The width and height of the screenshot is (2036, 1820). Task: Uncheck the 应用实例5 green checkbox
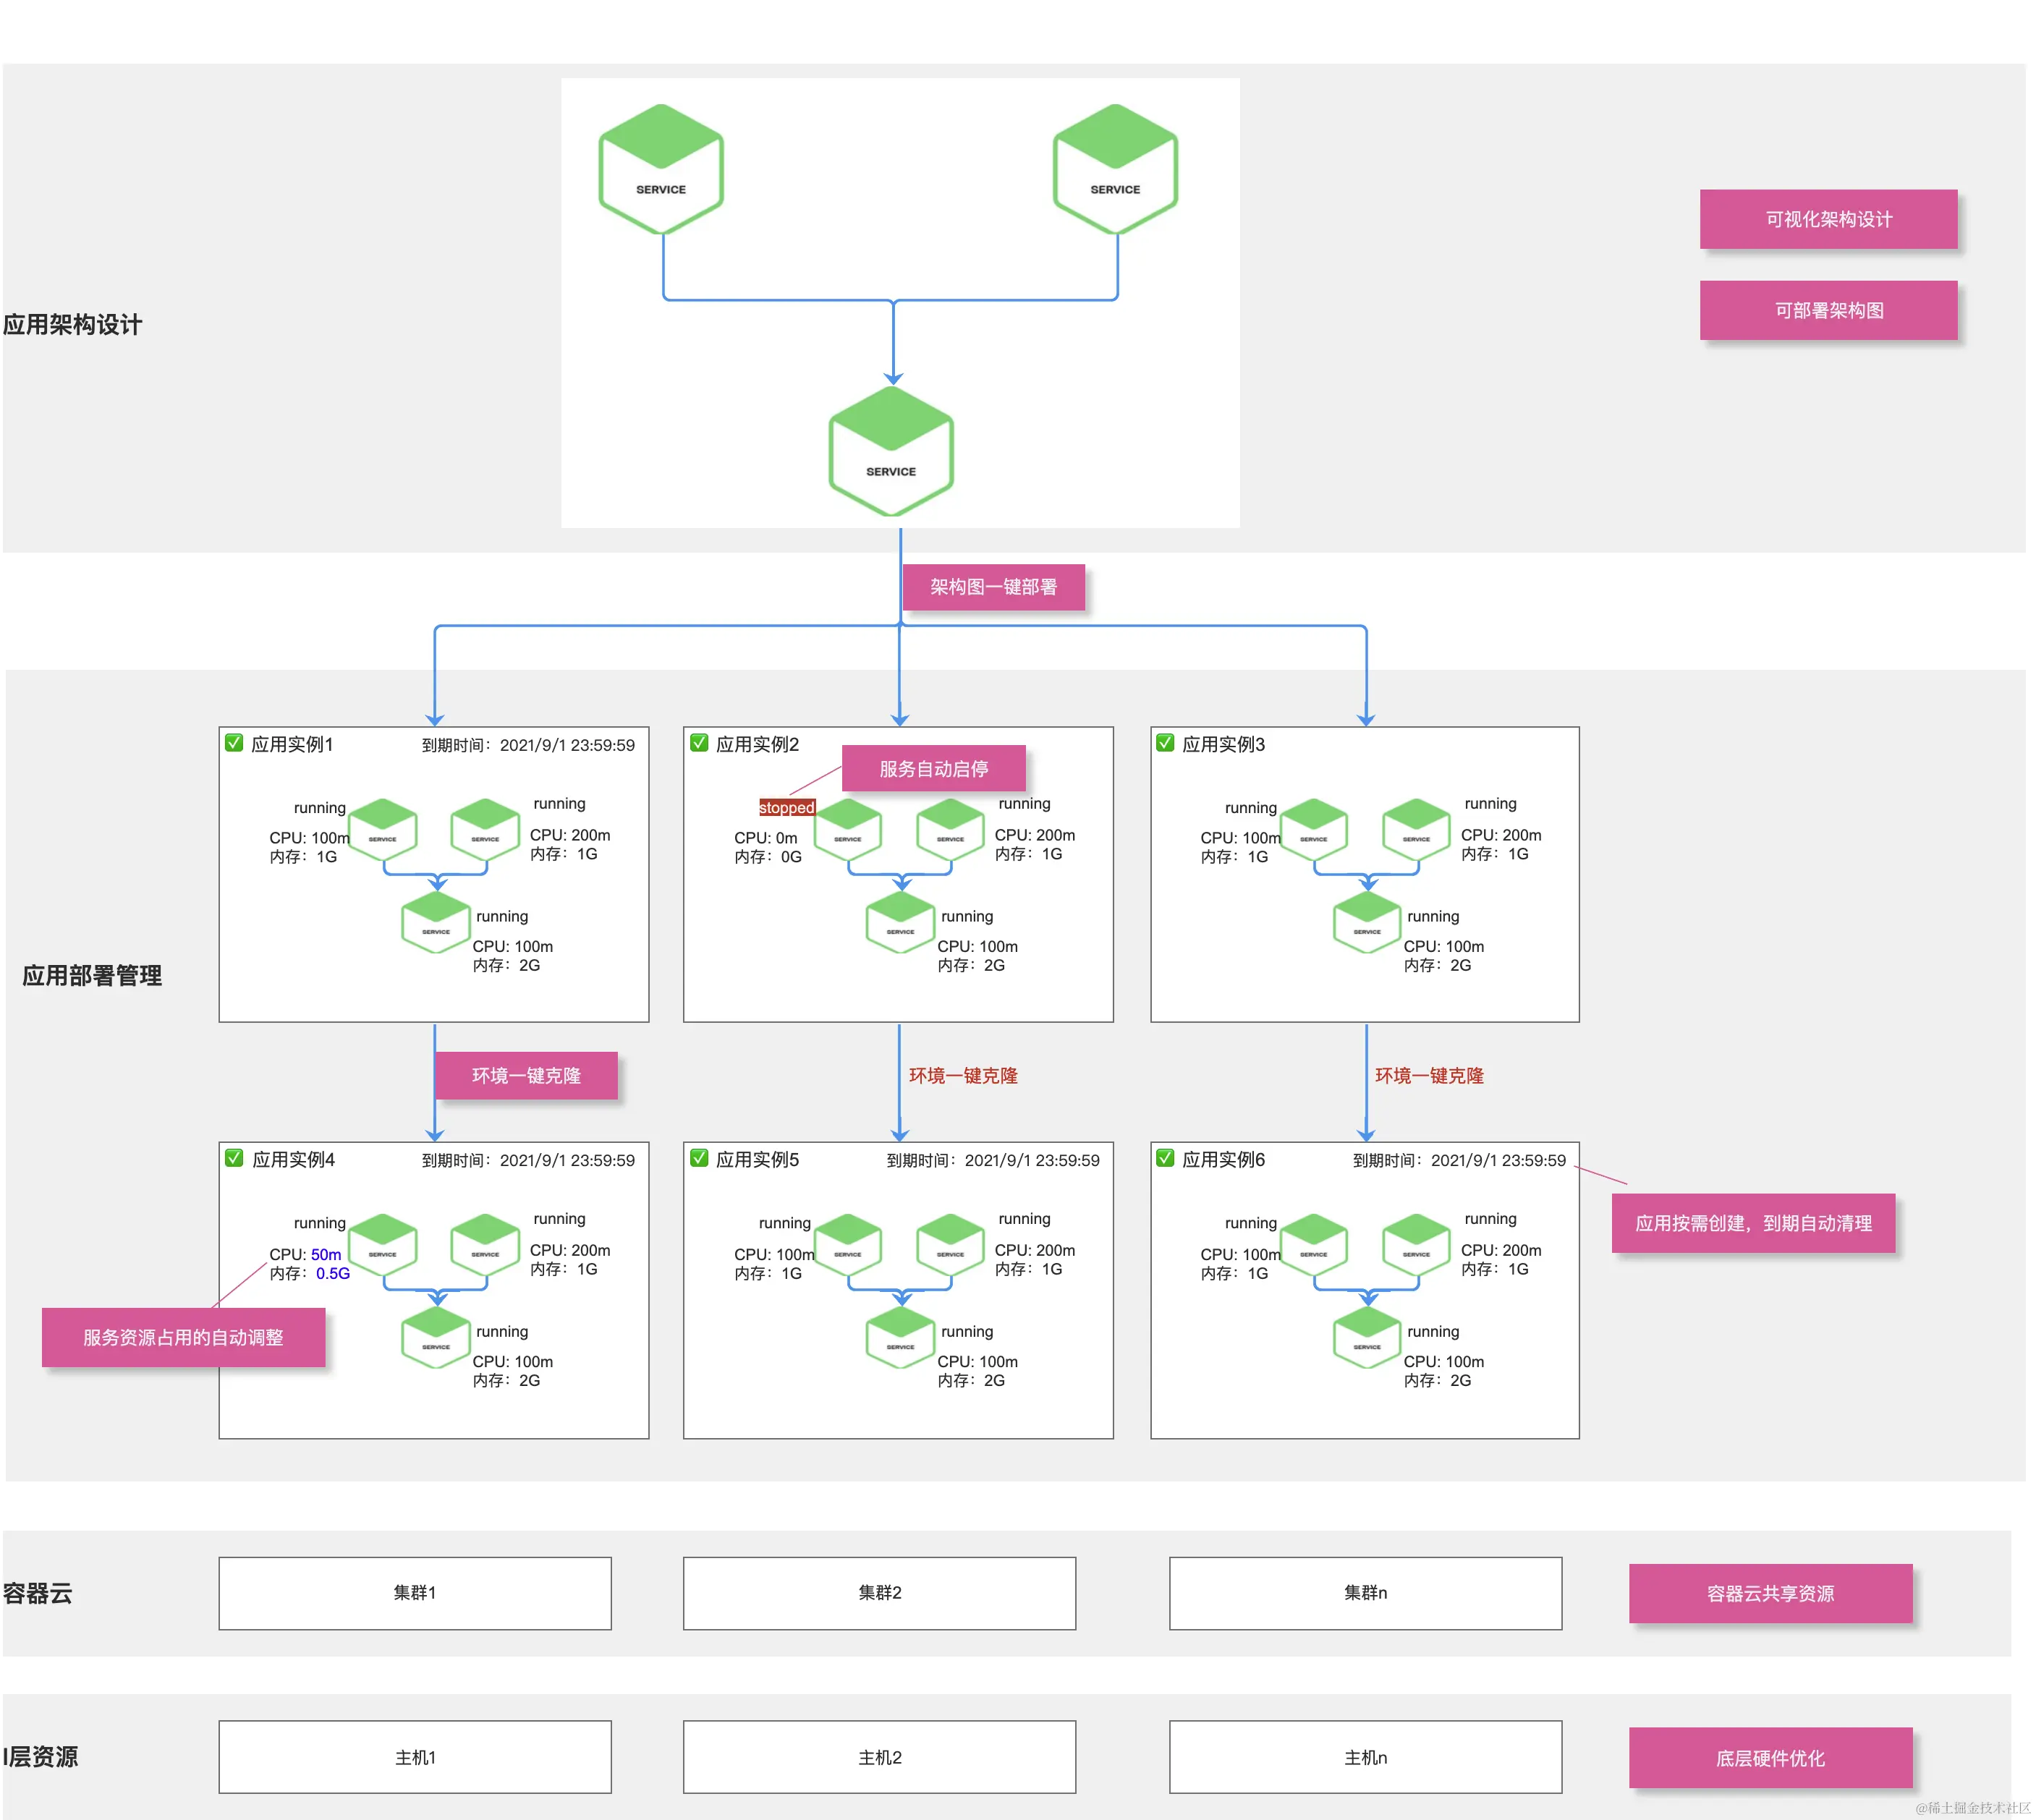click(x=700, y=1158)
